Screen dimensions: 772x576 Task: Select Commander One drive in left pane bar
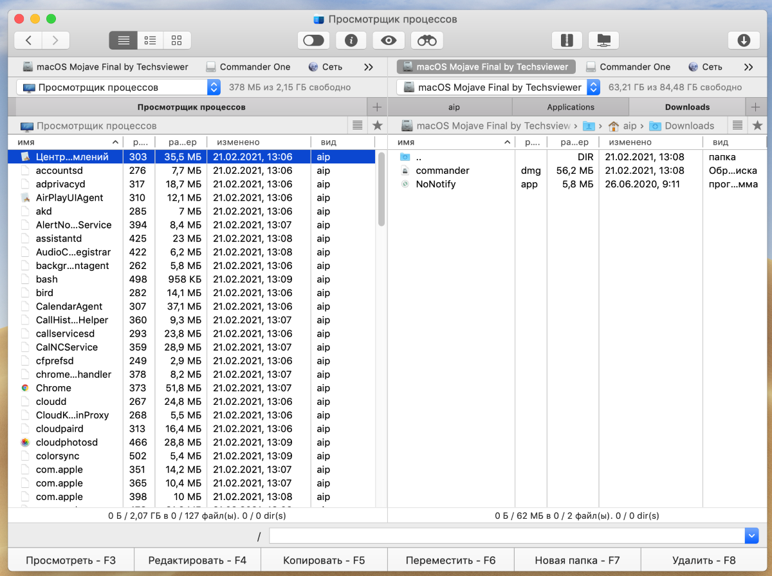coord(248,67)
